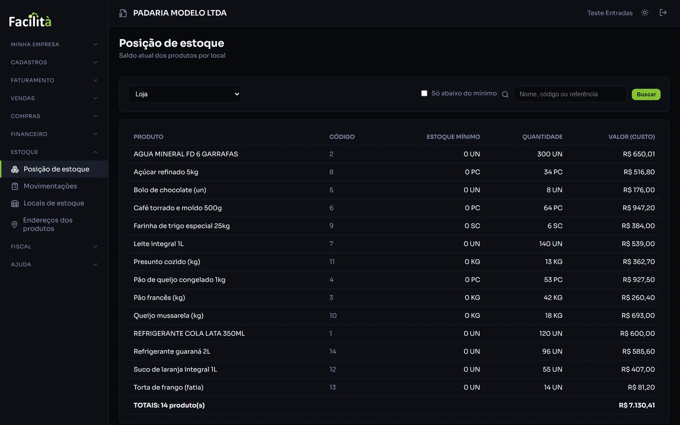Click the Teste Entradas user label
The image size is (680, 425).
pos(610,13)
